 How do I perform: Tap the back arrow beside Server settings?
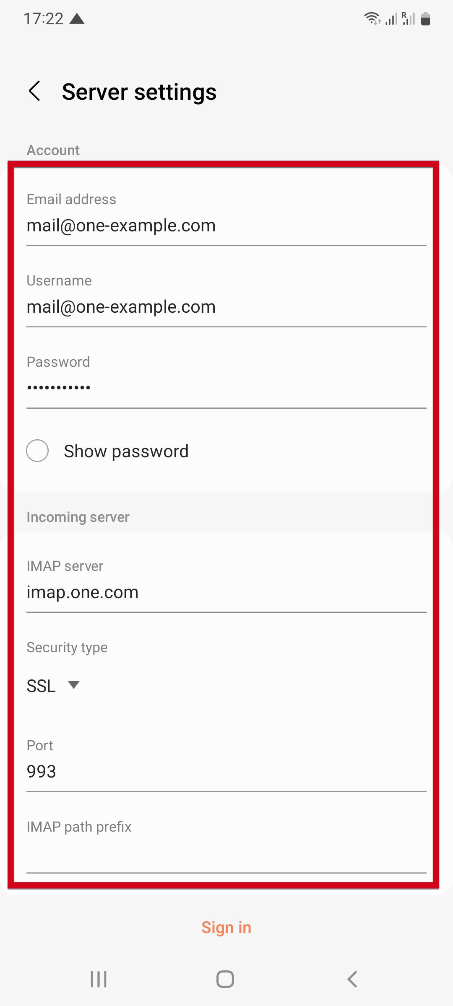(35, 91)
